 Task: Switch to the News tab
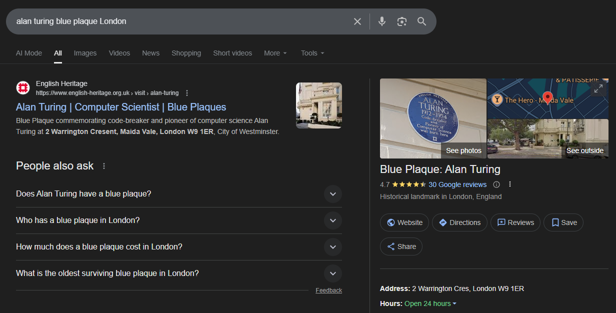point(150,52)
